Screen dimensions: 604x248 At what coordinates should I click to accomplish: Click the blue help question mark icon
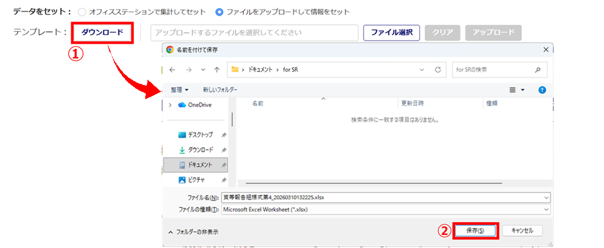[542, 90]
